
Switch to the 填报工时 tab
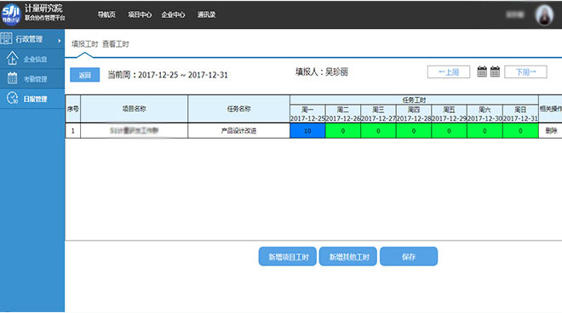click(84, 44)
